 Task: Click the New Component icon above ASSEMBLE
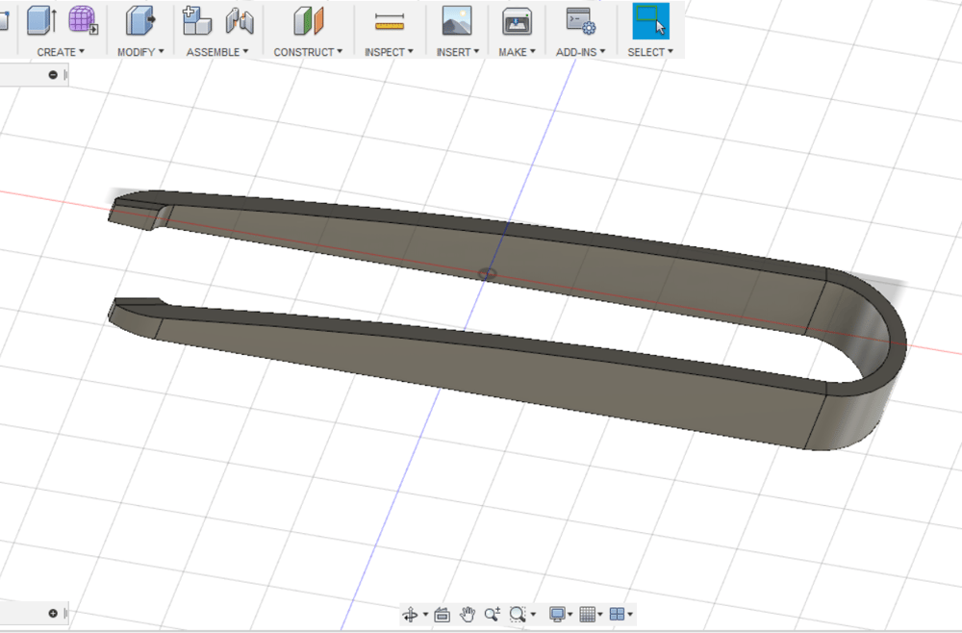click(197, 20)
